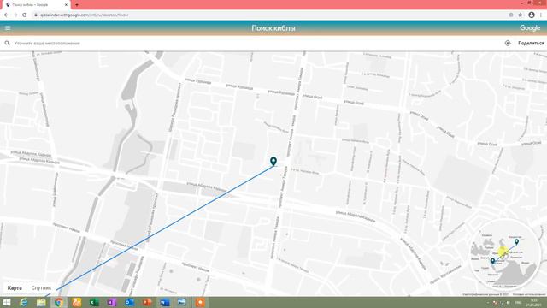Image resolution: width=547 pixels, height=308 pixels.
Task: Open Word from the taskbar
Action: tap(165, 302)
